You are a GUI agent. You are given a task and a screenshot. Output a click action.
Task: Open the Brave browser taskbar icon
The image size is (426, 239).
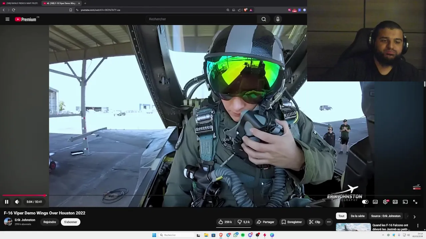(221, 235)
